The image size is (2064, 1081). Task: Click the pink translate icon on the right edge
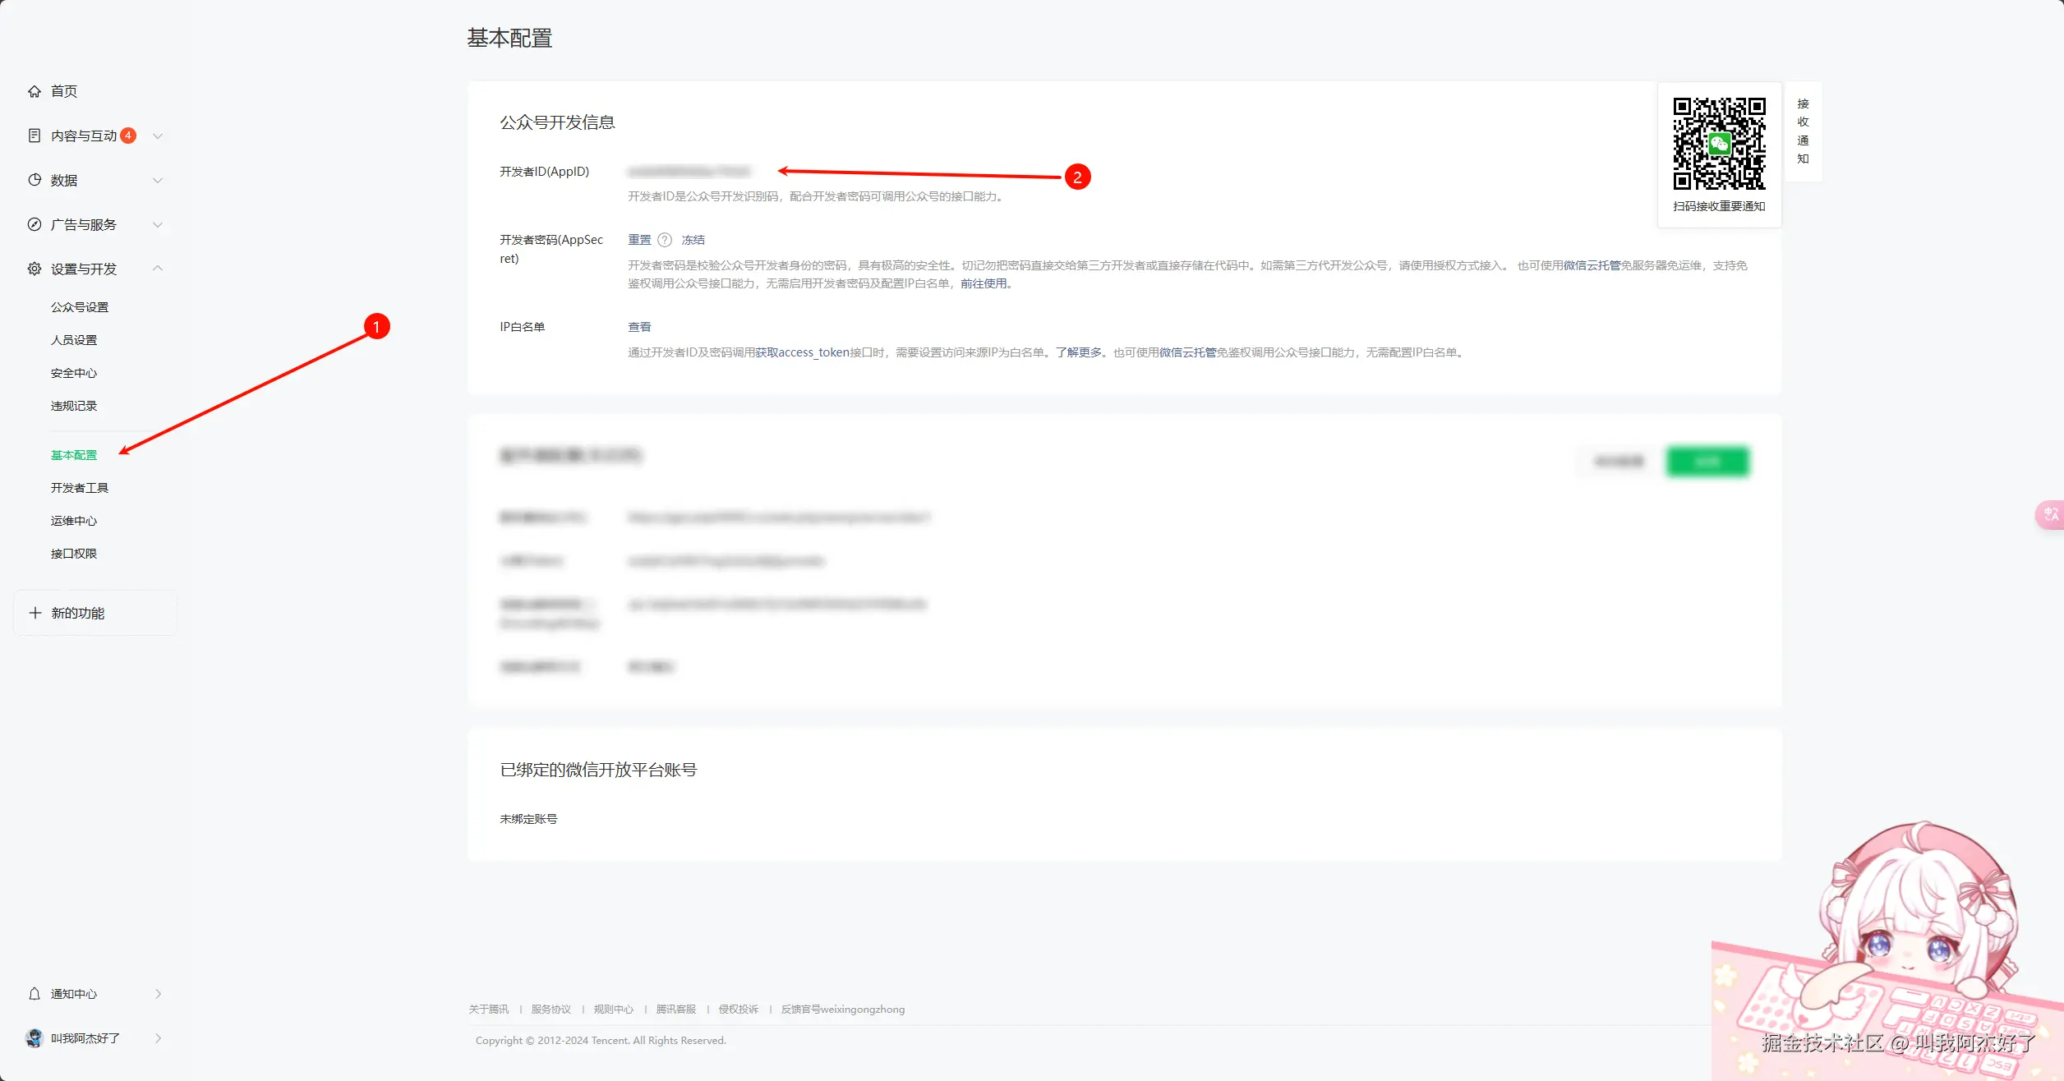pyautogui.click(x=2051, y=515)
